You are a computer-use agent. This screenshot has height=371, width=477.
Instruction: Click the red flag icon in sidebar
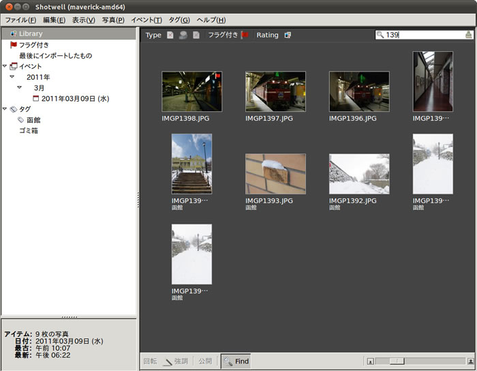pos(14,45)
